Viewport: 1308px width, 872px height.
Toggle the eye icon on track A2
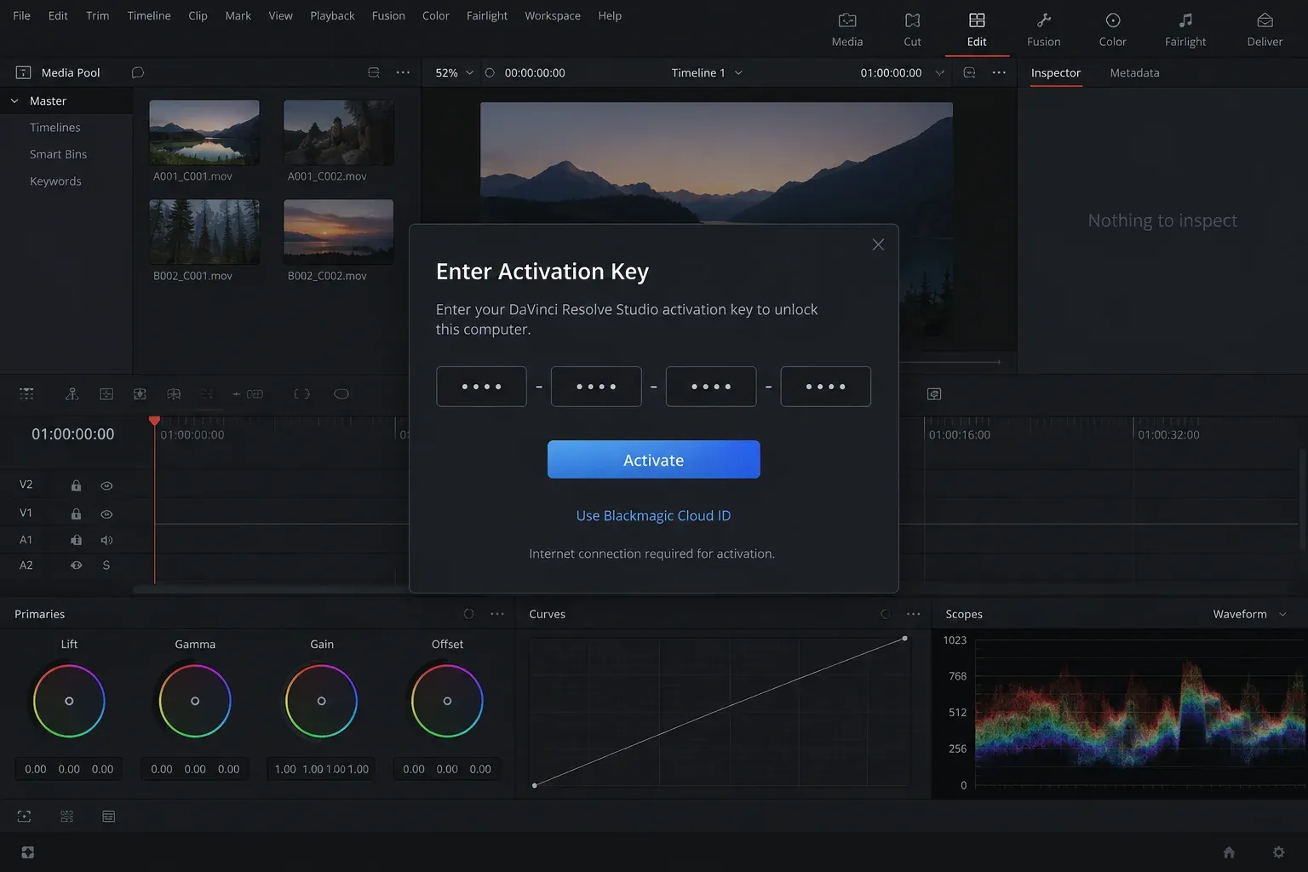click(76, 565)
